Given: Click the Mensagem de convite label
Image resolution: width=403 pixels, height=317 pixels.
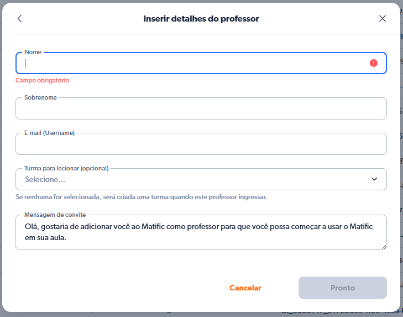Looking at the screenshot, I should [55, 215].
